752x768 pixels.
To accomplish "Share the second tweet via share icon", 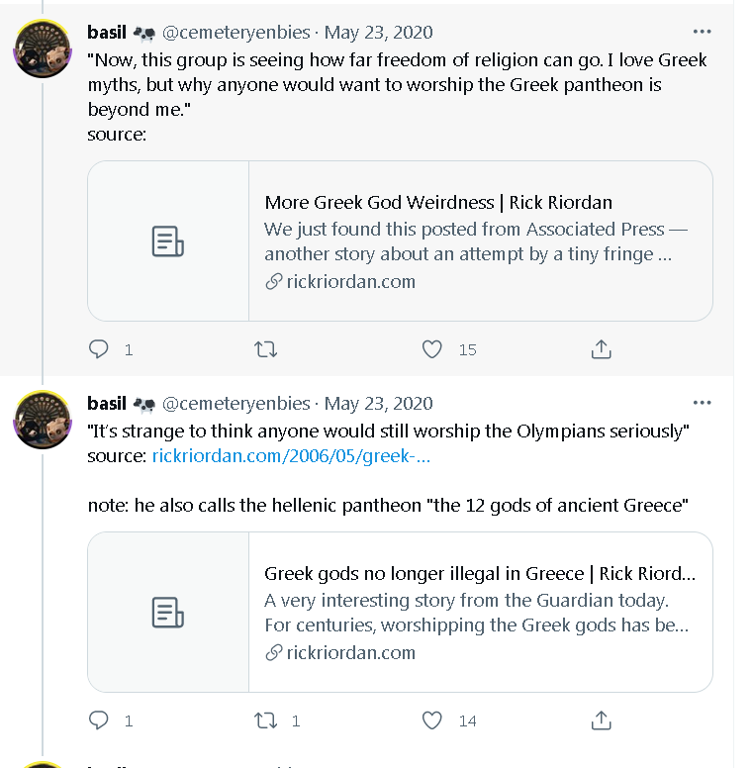I will pos(601,720).
